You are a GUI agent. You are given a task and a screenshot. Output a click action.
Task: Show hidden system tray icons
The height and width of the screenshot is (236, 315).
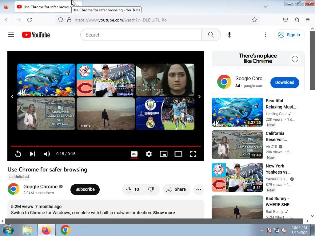[261, 230]
